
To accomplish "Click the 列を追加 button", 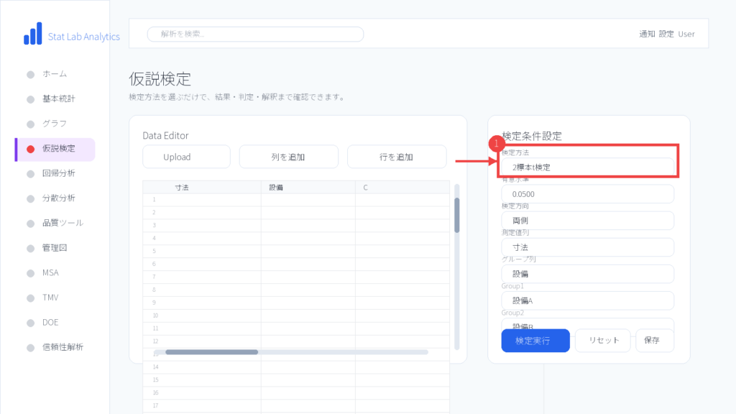I will [x=289, y=157].
